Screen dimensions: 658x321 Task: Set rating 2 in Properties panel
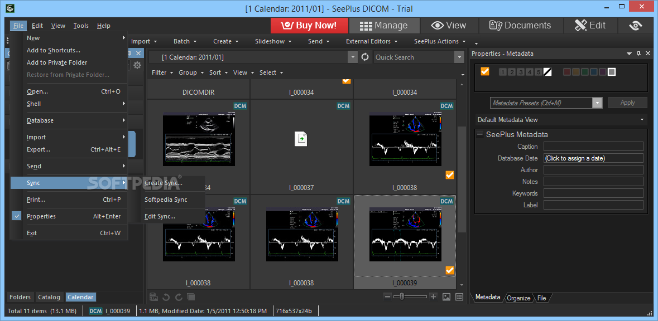[512, 72]
